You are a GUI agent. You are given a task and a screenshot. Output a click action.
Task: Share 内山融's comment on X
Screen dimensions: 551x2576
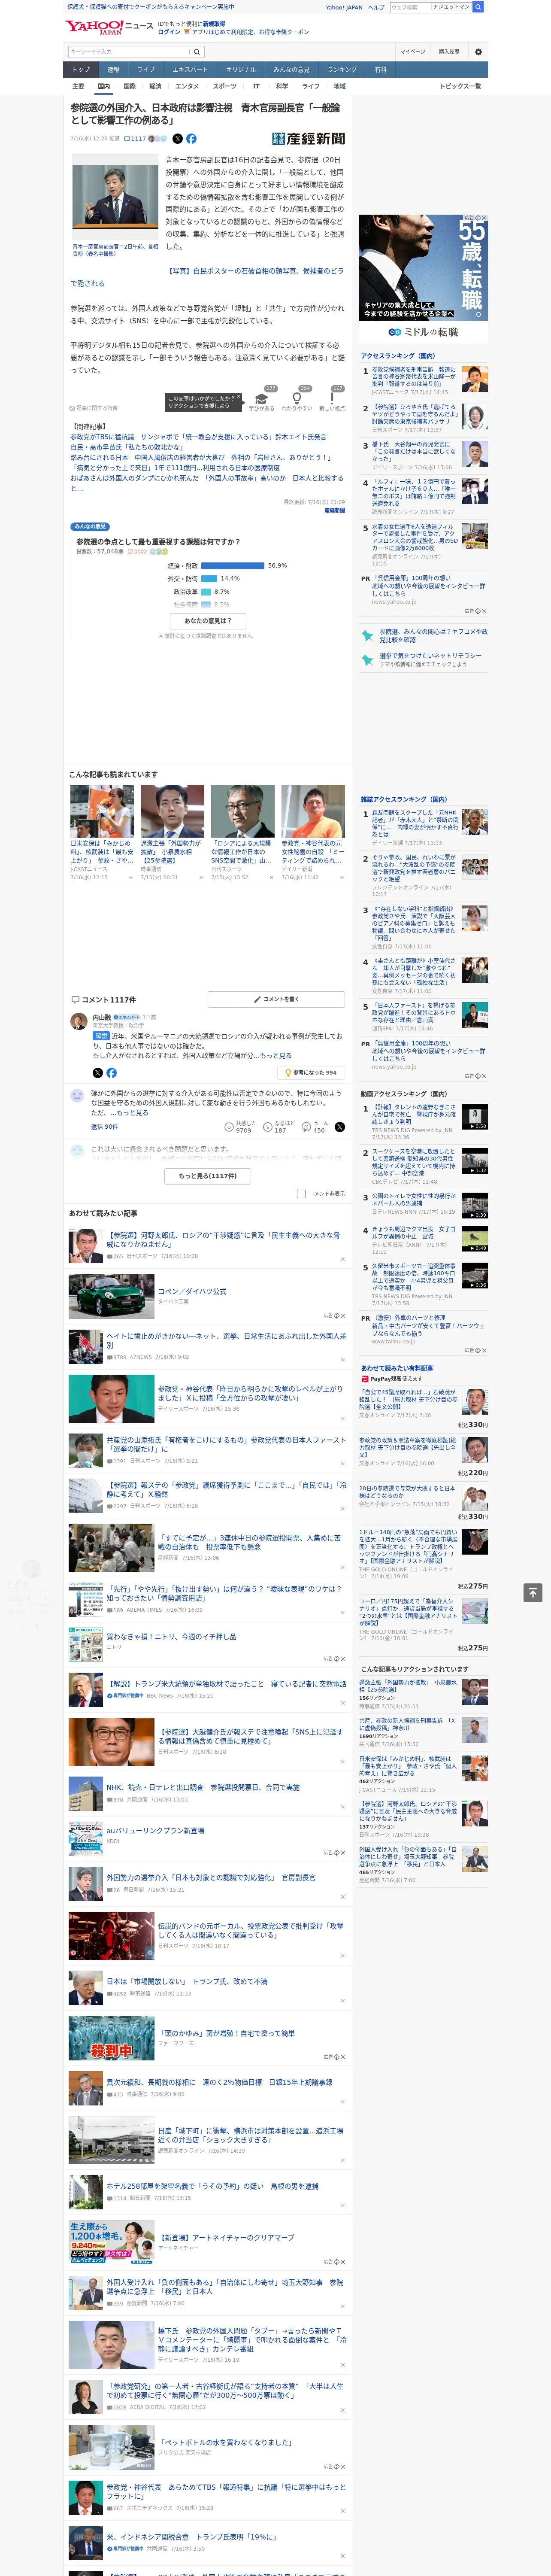pos(97,1072)
